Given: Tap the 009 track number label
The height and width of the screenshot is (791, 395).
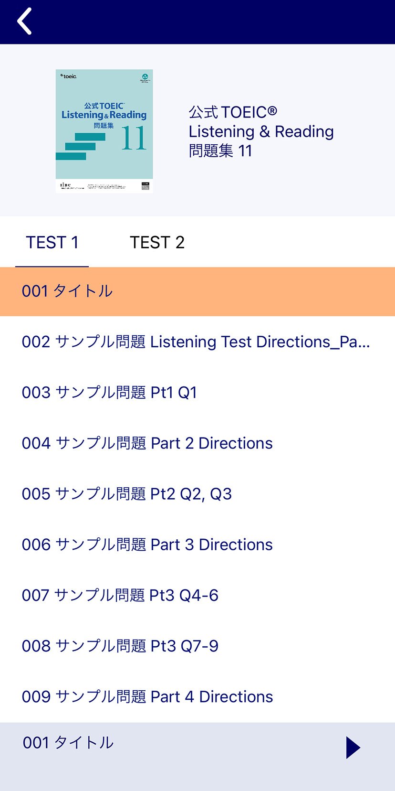Looking at the screenshot, I should click(36, 697).
